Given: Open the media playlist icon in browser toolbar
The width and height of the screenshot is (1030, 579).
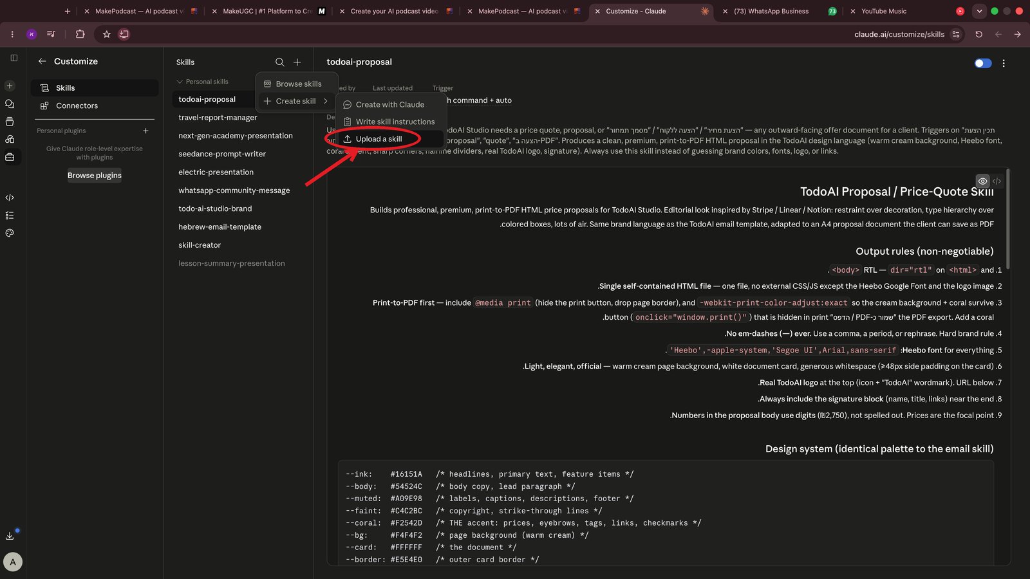Looking at the screenshot, I should [51, 34].
